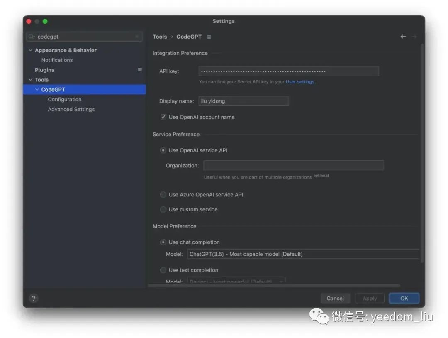Click the vertical scrollbar
This screenshot has height=338, width=448.
click(x=422, y=153)
